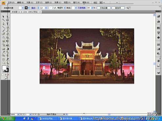
Task: Open the 效果 menu
Action: click(x=58, y=2)
